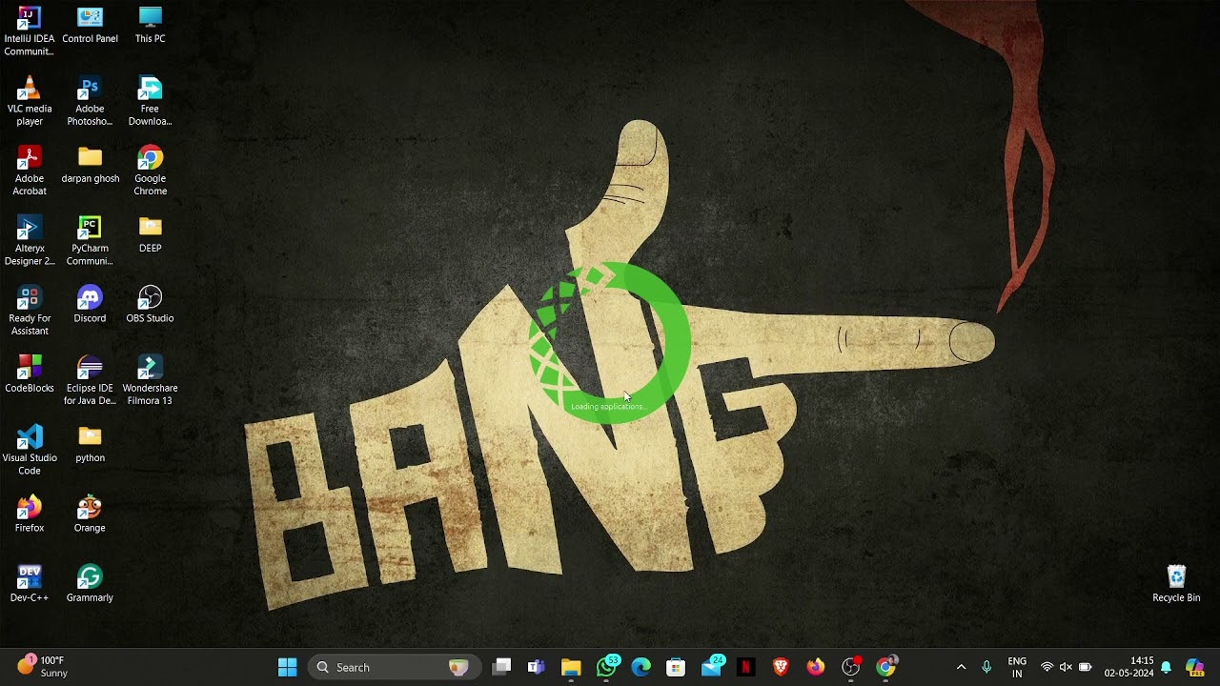Open Firefox from the taskbar
The image size is (1220, 686).
pyautogui.click(x=815, y=667)
